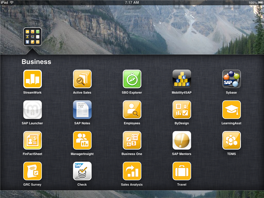Tap the Wi-Fi status icon
The image size is (264, 198).
12,2
